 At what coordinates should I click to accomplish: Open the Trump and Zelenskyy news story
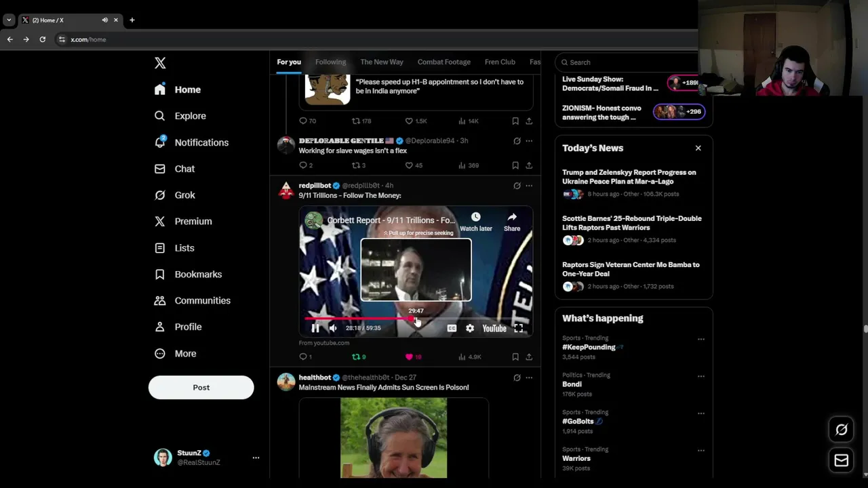[x=633, y=183]
